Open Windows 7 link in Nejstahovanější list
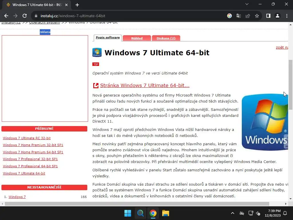The image size is (293, 220). 17,197
